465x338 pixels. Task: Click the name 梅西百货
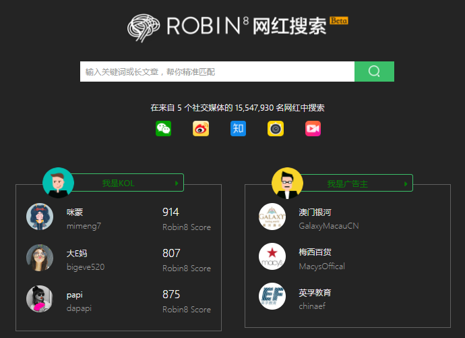[315, 252]
